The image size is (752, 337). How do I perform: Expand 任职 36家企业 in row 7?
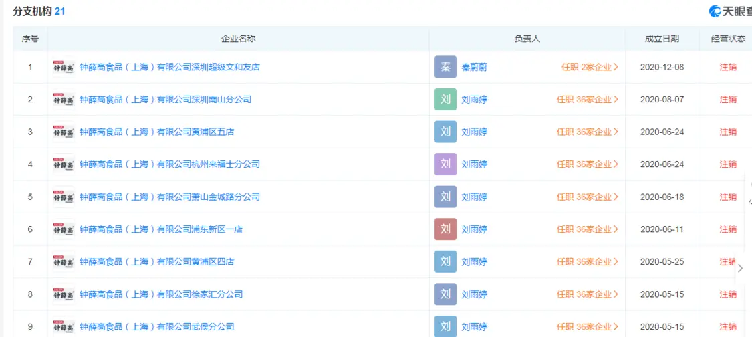pyautogui.click(x=588, y=261)
